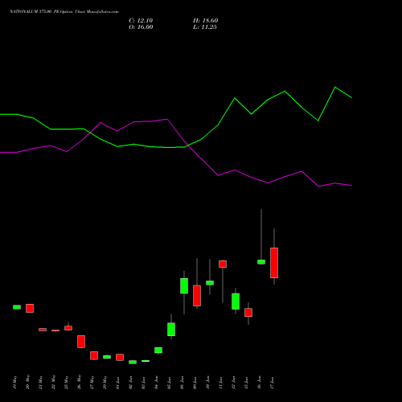Click the large red candlestick for 17 Jun

[274, 263]
